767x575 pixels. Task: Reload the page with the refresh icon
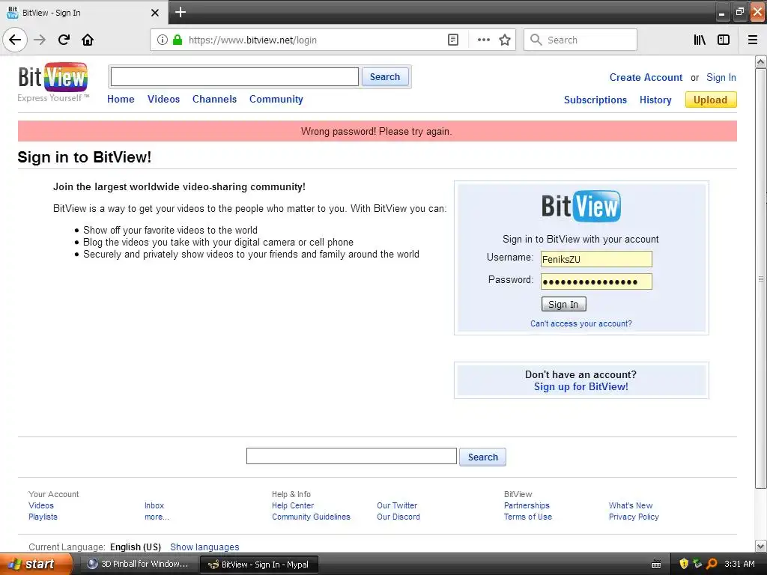tap(64, 40)
